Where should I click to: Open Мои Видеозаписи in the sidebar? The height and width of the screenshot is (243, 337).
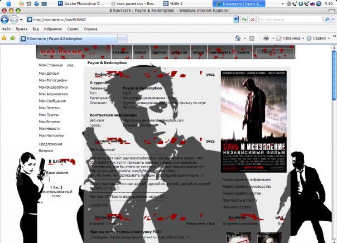point(54,87)
